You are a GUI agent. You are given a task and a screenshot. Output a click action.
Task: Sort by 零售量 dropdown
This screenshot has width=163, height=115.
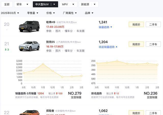click(32, 13)
